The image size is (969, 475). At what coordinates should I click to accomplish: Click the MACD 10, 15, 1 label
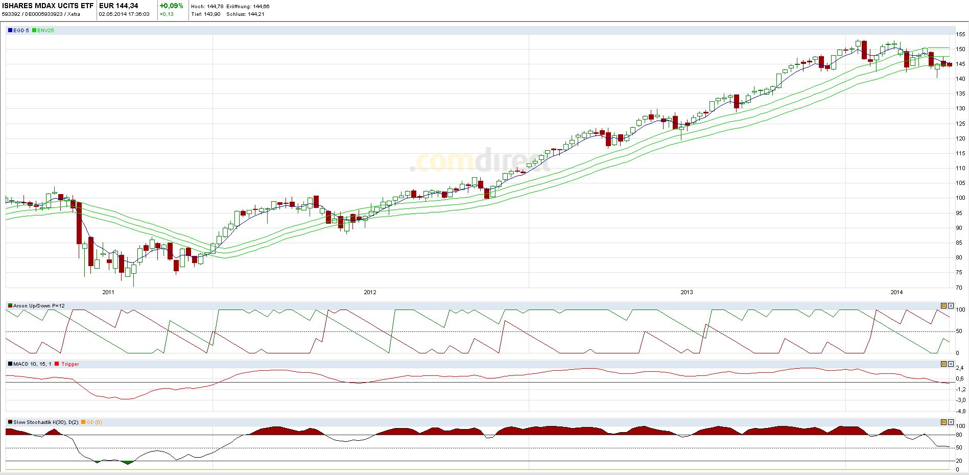coord(32,364)
